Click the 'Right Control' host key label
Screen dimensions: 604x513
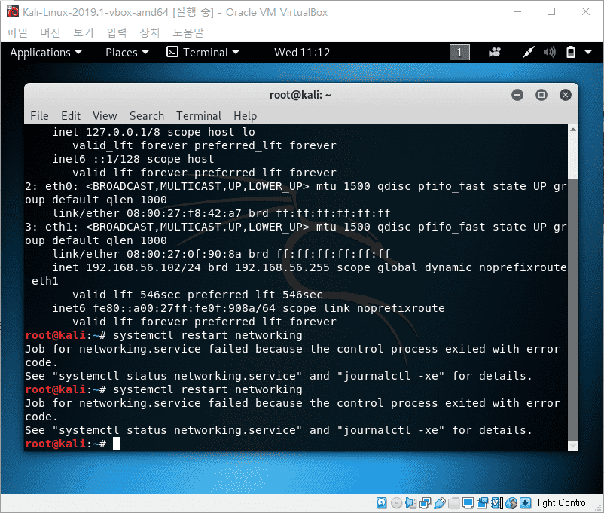coord(561,503)
